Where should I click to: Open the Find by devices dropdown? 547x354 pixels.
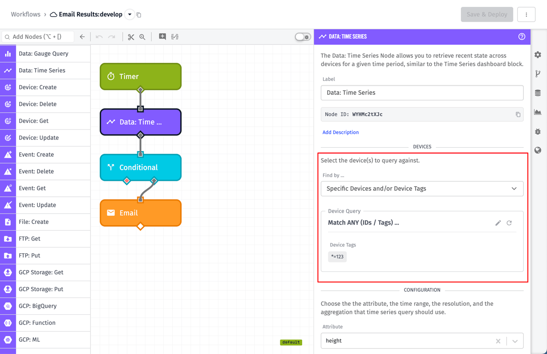[x=422, y=189]
